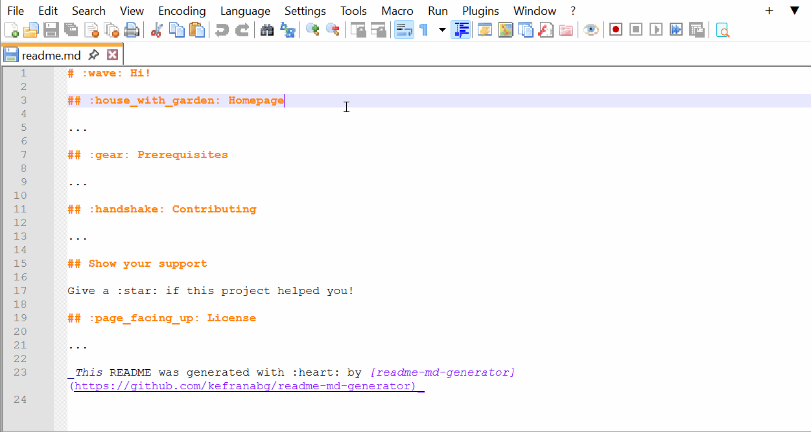811x432 pixels.
Task: Click the ':gear: Prerequisites' heading
Action: 158,155
